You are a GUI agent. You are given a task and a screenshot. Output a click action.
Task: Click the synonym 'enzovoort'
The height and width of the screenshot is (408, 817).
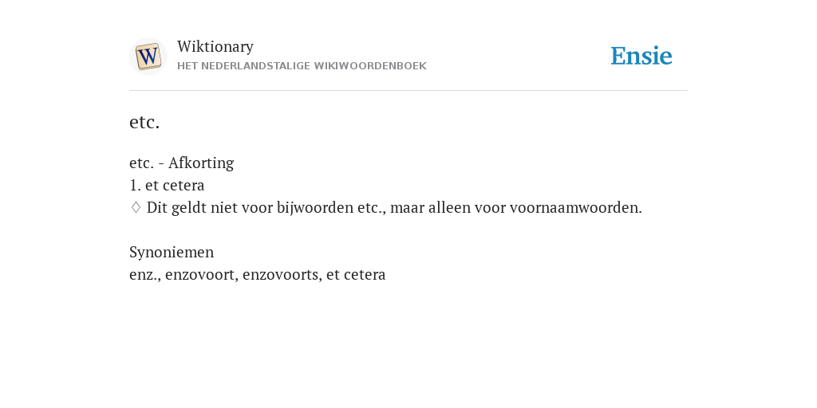pos(202,275)
